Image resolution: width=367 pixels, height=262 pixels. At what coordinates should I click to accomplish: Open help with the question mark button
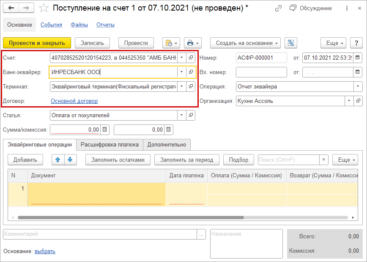pos(356,43)
